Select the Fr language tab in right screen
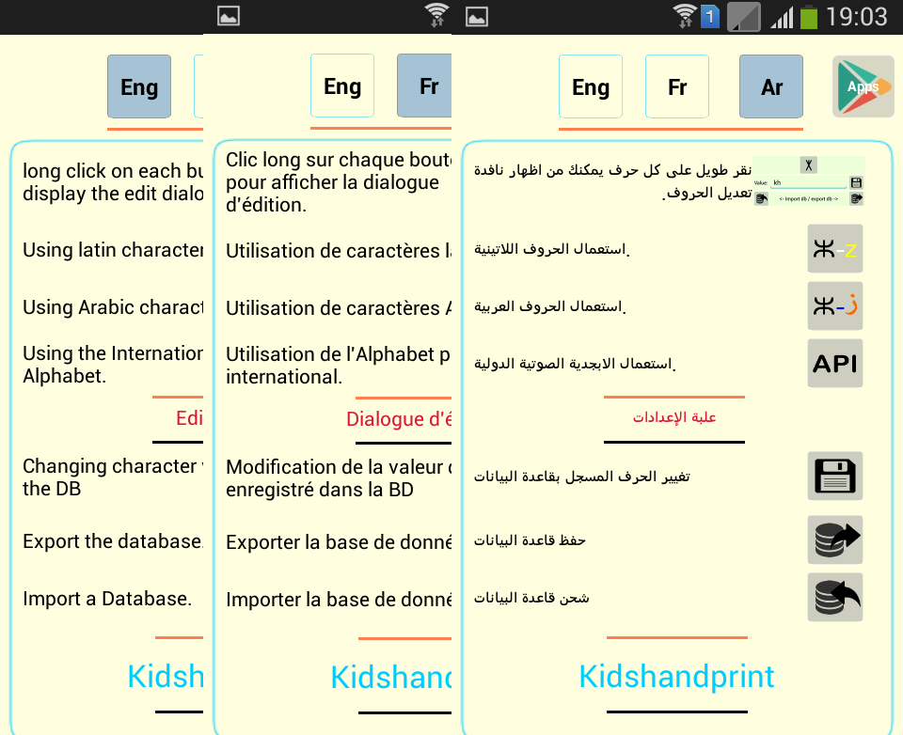 pyautogui.click(x=677, y=86)
